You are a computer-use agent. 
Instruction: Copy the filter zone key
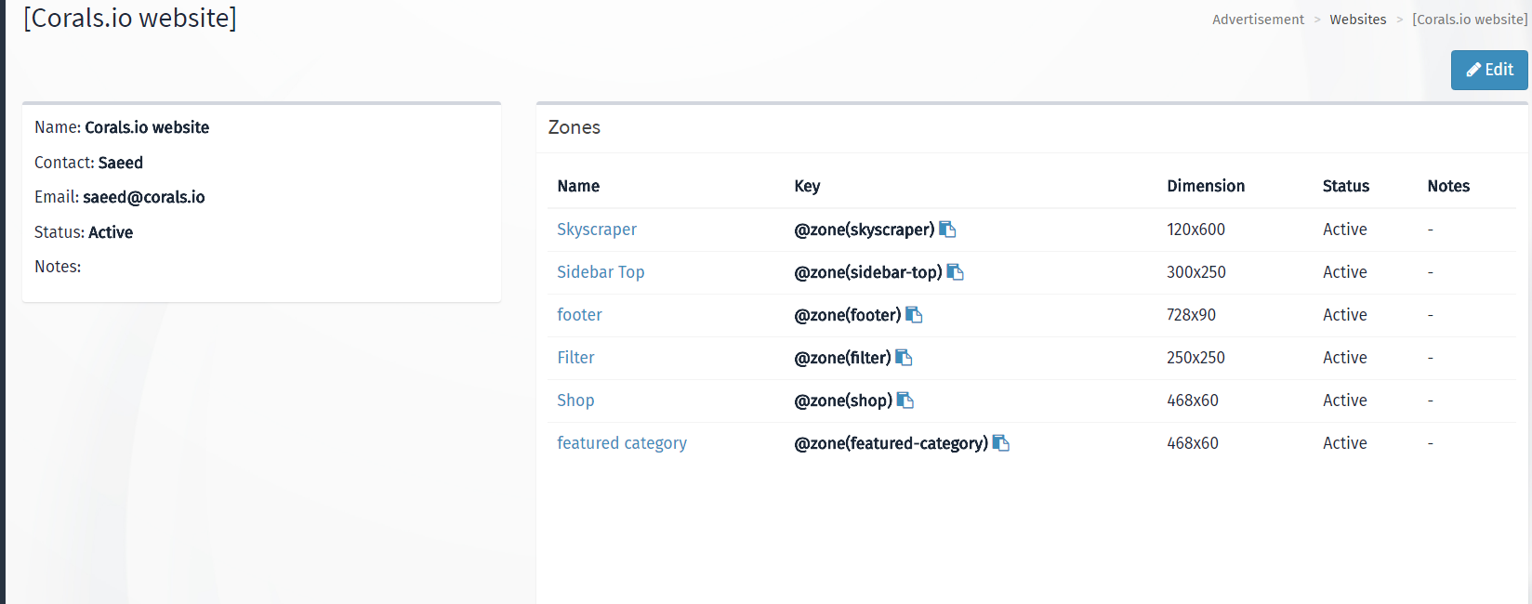coord(904,358)
